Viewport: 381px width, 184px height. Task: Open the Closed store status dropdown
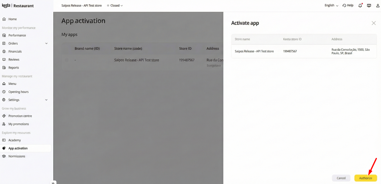tap(115, 5)
